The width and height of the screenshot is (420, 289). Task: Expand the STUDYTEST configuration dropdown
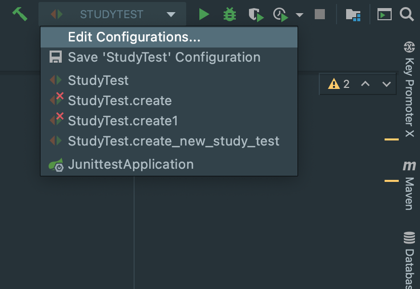(171, 15)
